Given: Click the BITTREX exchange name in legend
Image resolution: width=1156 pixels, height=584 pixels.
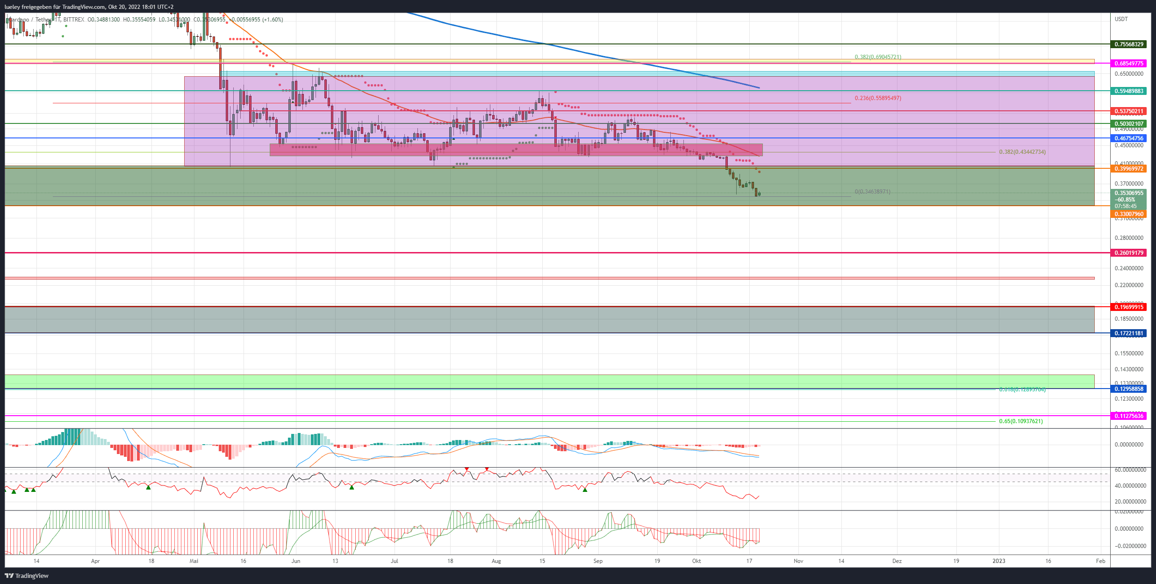Looking at the screenshot, I should click(x=73, y=20).
